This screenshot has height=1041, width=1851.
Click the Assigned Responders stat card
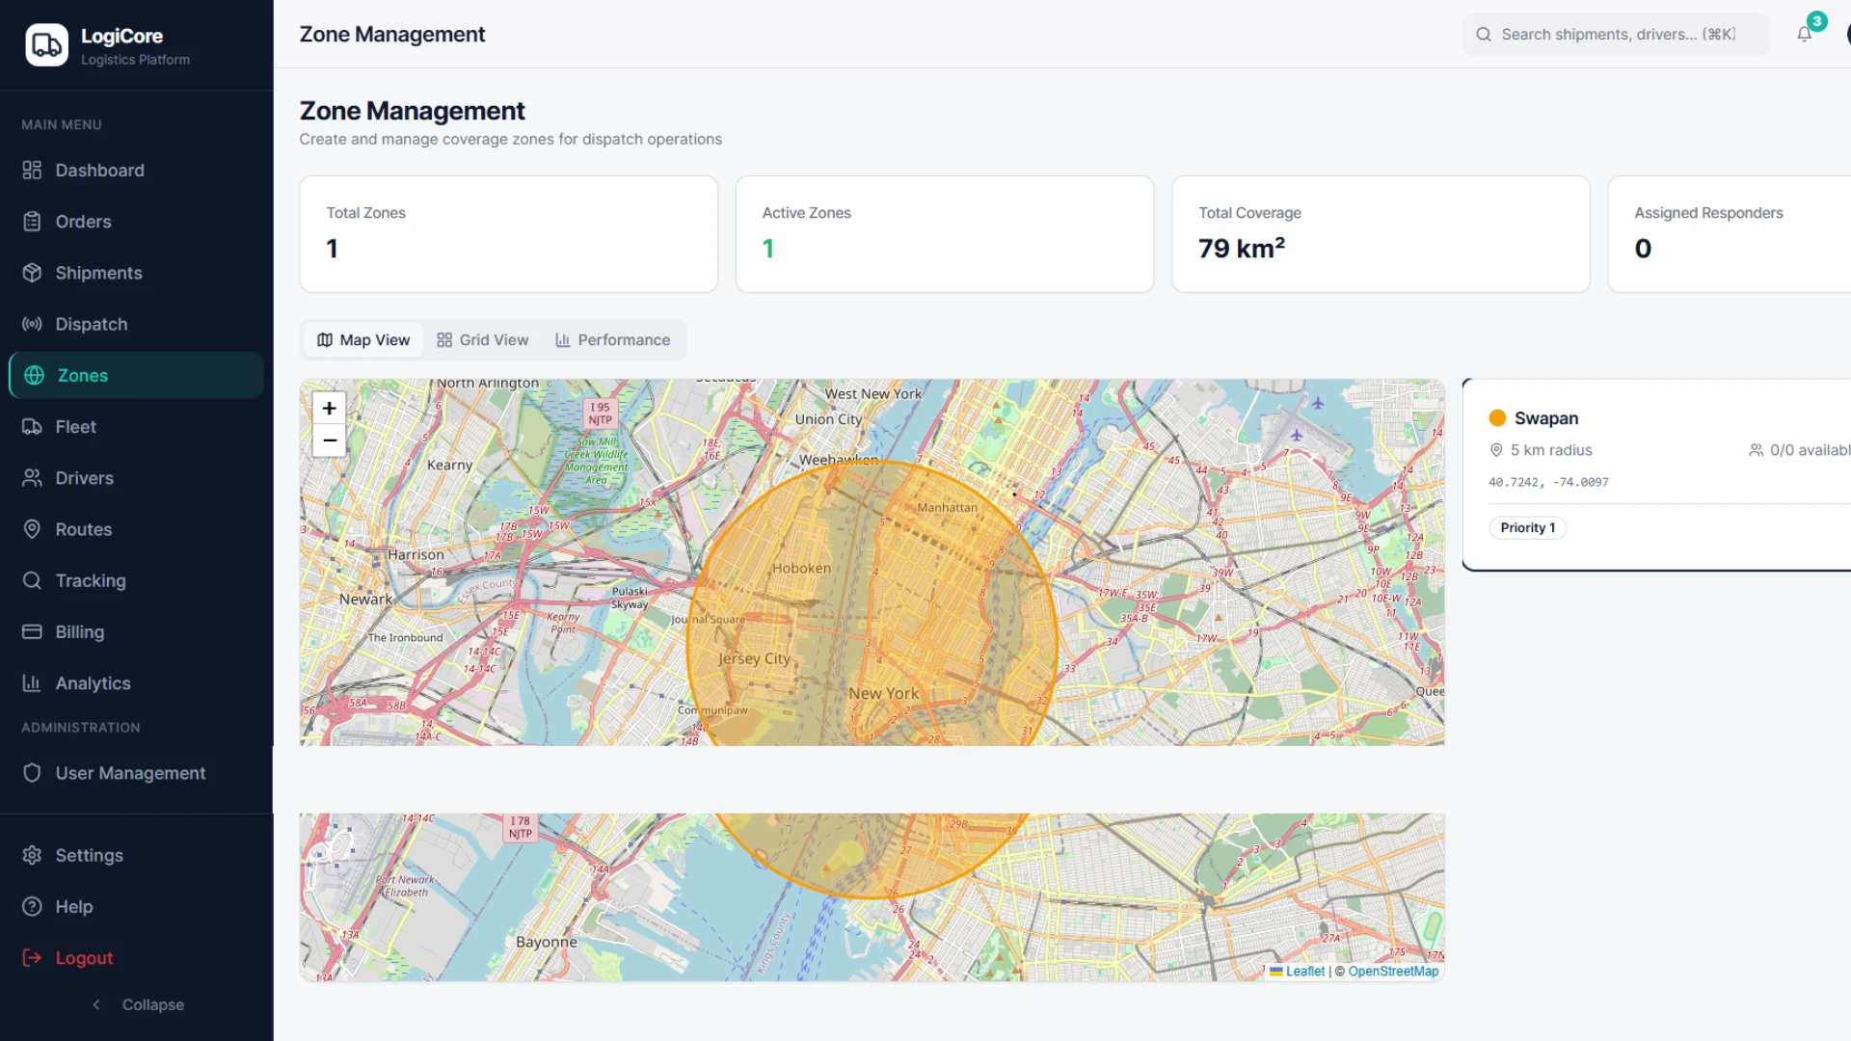(1730, 234)
